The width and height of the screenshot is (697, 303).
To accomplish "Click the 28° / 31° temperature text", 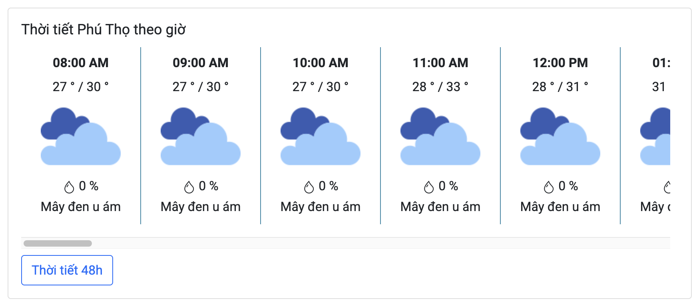I will pyautogui.click(x=560, y=87).
